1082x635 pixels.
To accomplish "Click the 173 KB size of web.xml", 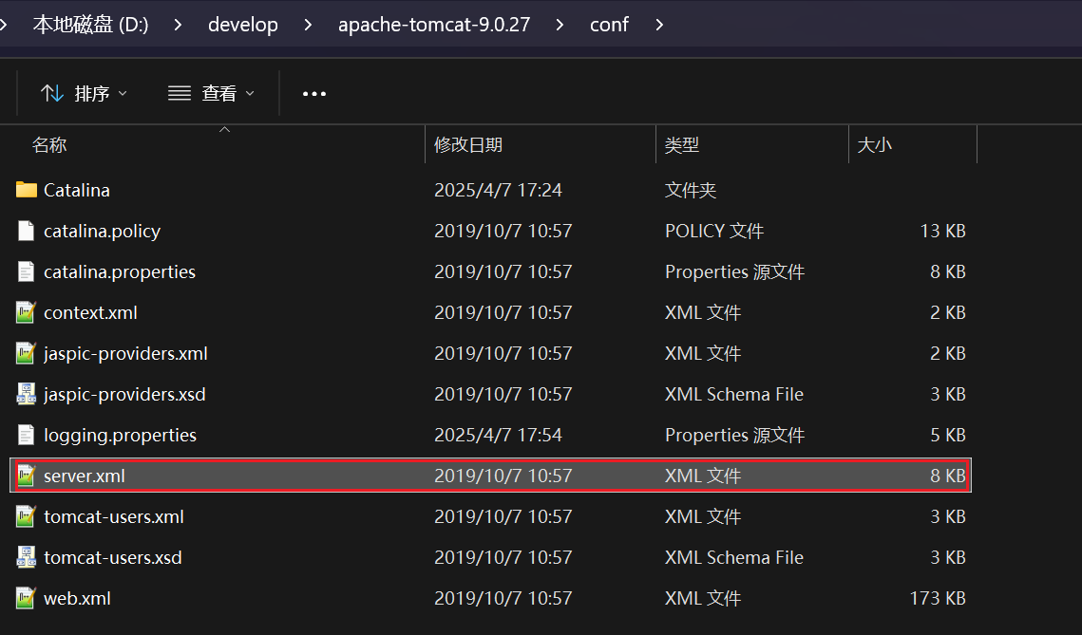I will click(937, 598).
